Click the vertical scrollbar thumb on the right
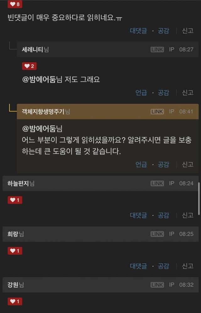 pos(199,199)
